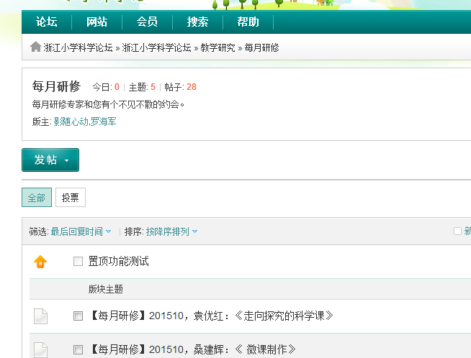Click the orange pinned thread icon
Image resolution: width=471 pixels, height=358 pixels.
coord(40,262)
